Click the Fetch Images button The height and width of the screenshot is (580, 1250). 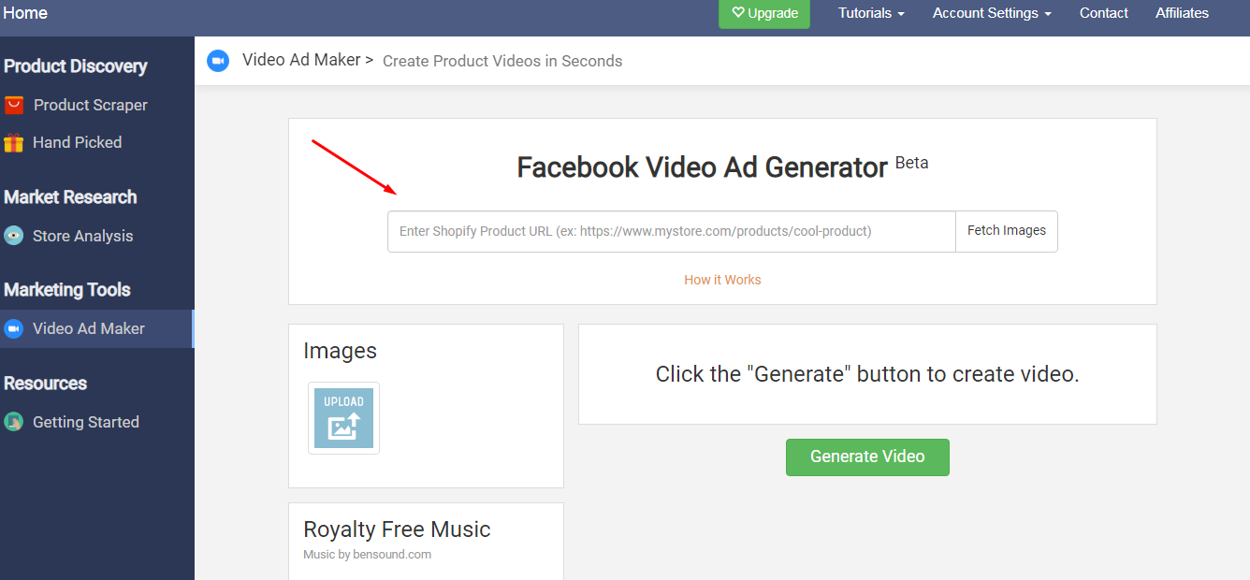pos(1007,231)
